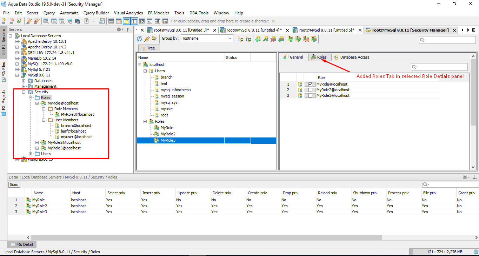
Task: Toggle the highlighted grid view layout icon
Action: tap(134, 21)
